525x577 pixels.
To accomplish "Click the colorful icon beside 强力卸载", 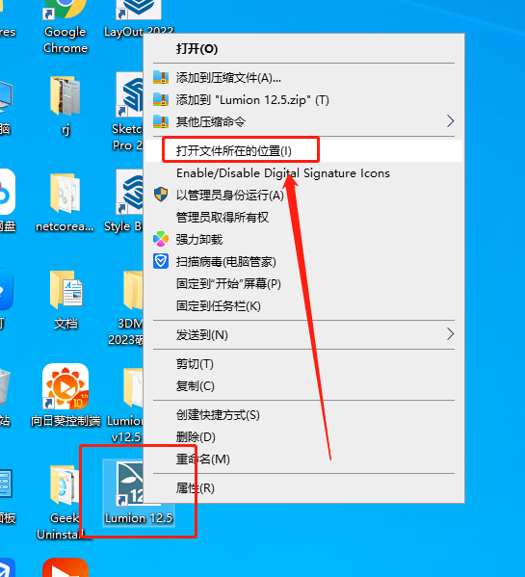I will coord(161,239).
